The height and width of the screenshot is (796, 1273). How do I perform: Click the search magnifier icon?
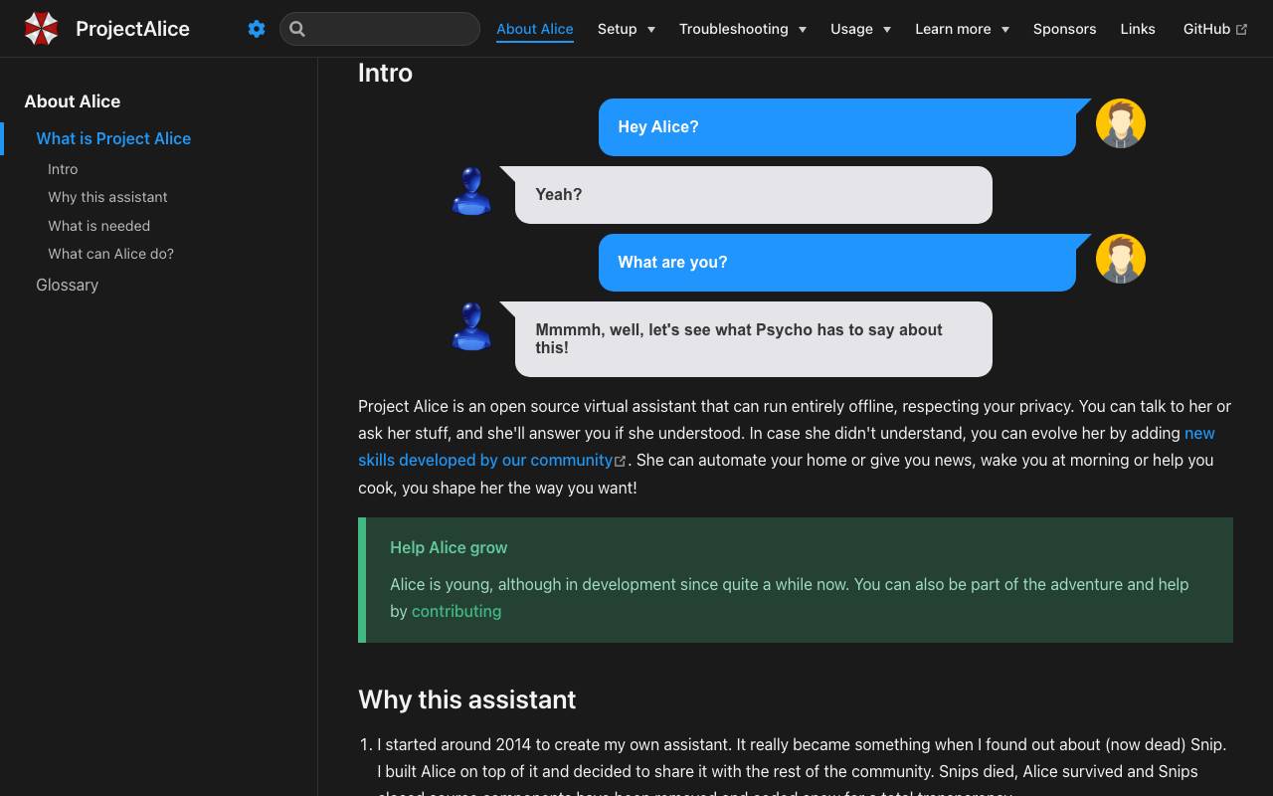coord(297,29)
